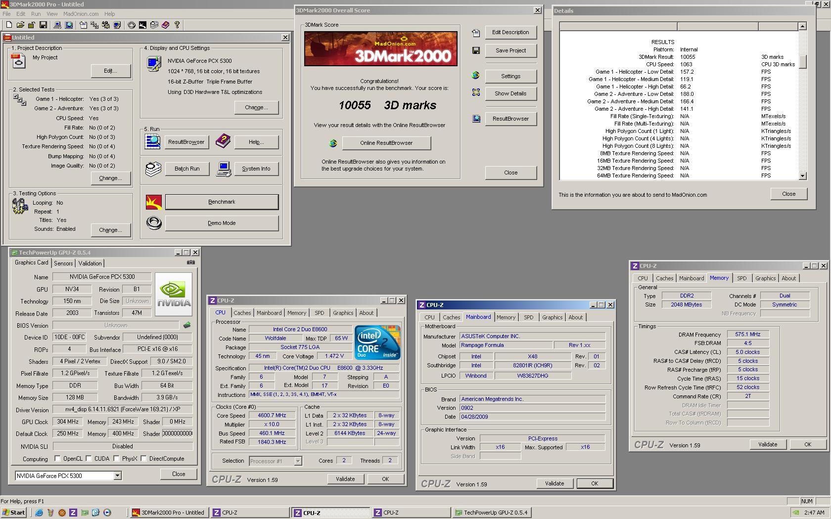Click the NVIDIA logo in GPU-Z
831x519 pixels.
pyautogui.click(x=173, y=294)
